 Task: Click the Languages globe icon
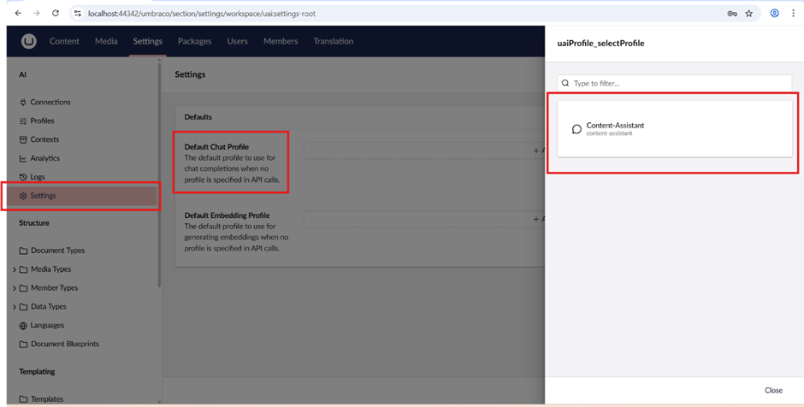[x=23, y=326]
